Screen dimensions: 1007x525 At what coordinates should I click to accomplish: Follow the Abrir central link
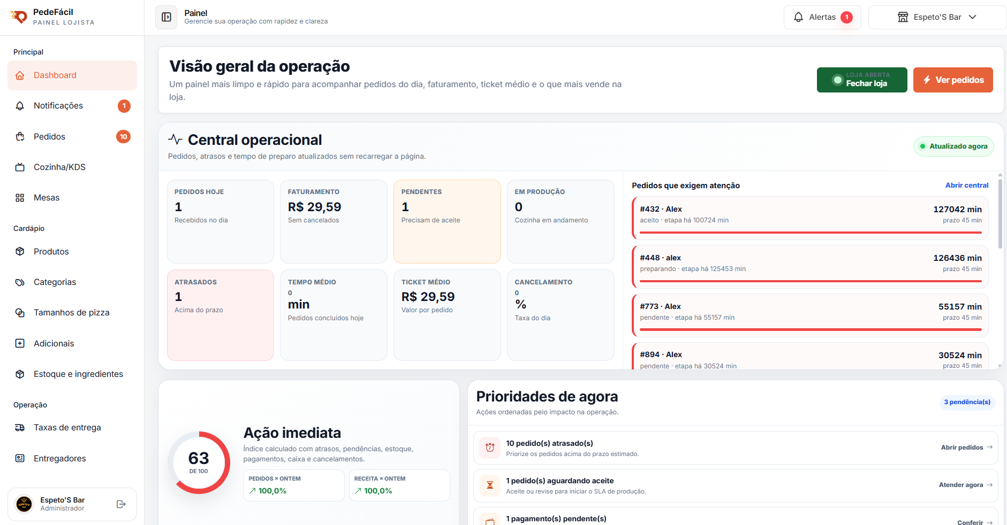click(967, 185)
